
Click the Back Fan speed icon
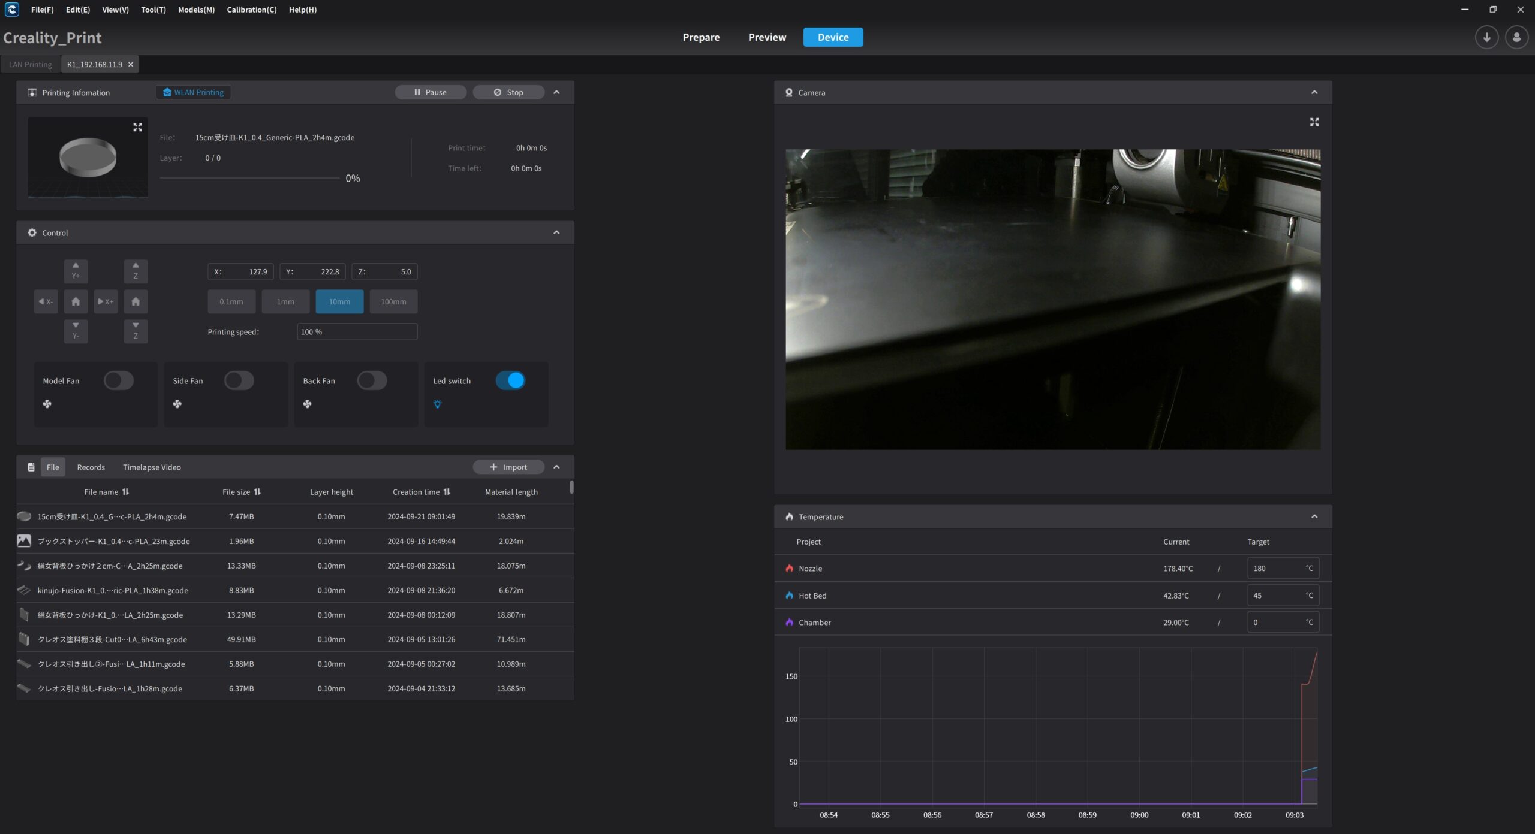point(307,404)
